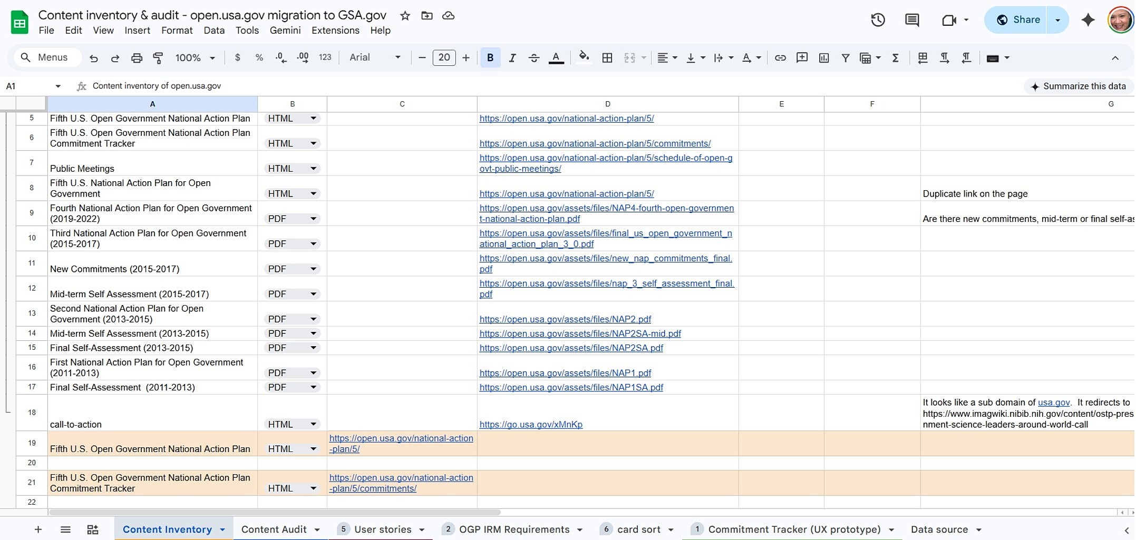The image size is (1136, 540).
Task: Select the Paint format tool
Action: (x=158, y=58)
